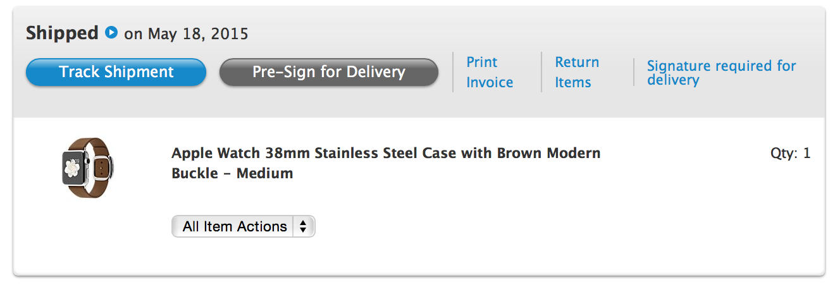Click the word Medium in the product name

(264, 174)
